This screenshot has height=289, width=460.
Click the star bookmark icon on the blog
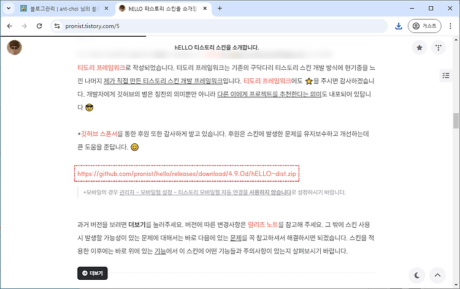click(420, 47)
